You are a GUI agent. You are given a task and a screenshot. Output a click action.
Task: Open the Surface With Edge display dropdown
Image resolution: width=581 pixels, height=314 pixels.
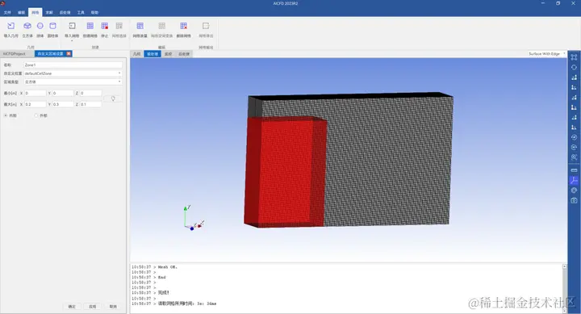point(547,54)
